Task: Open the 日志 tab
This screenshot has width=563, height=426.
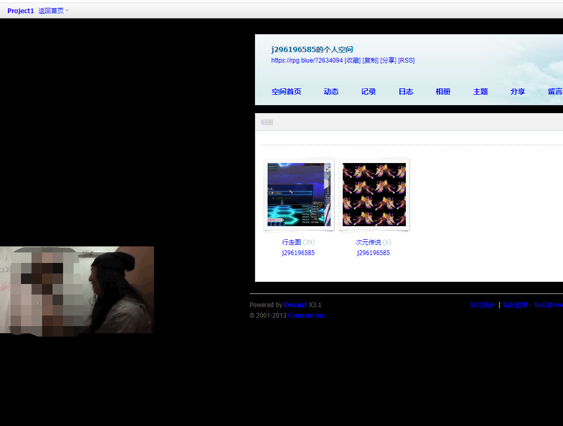Action: pos(406,92)
